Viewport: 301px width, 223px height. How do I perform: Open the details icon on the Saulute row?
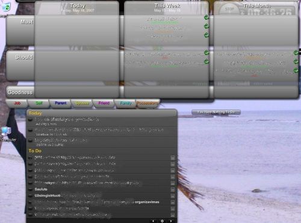[173, 189]
